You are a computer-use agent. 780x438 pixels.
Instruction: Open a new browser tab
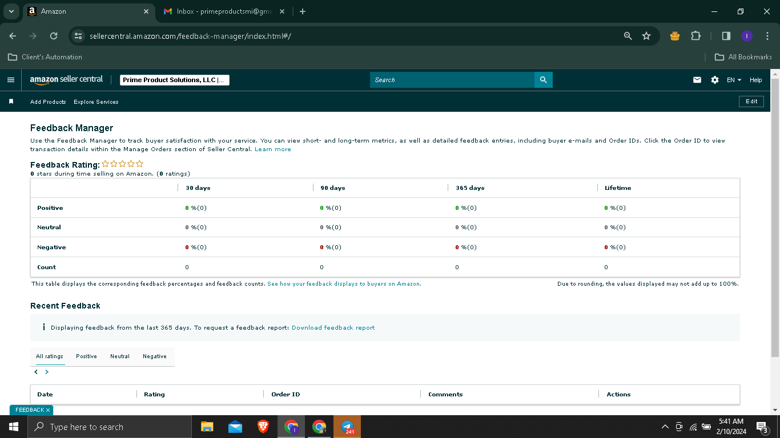click(x=303, y=11)
